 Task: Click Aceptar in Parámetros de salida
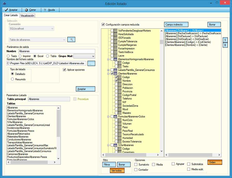pos(85,89)
